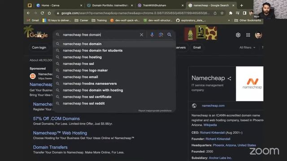Clear search text with X icon

[x=142, y=35]
